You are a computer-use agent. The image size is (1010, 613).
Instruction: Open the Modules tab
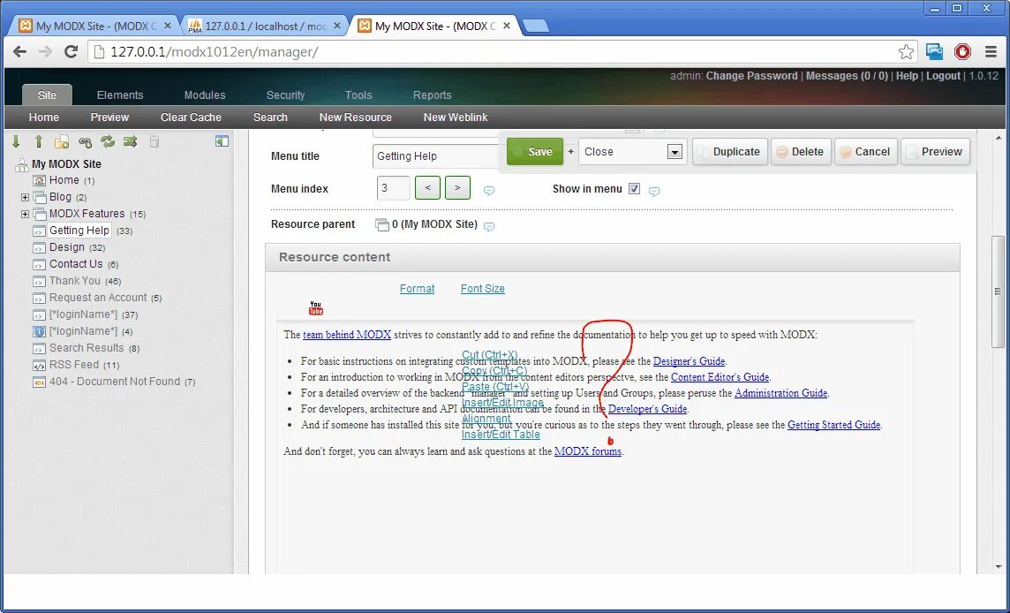pyautogui.click(x=205, y=95)
